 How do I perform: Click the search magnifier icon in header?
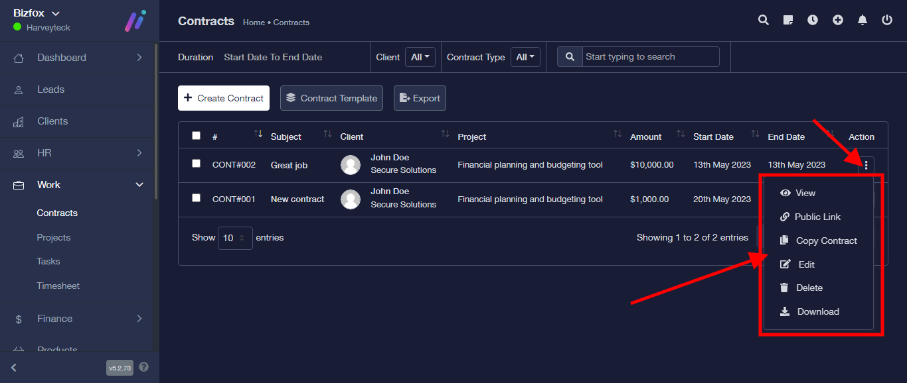coord(764,21)
